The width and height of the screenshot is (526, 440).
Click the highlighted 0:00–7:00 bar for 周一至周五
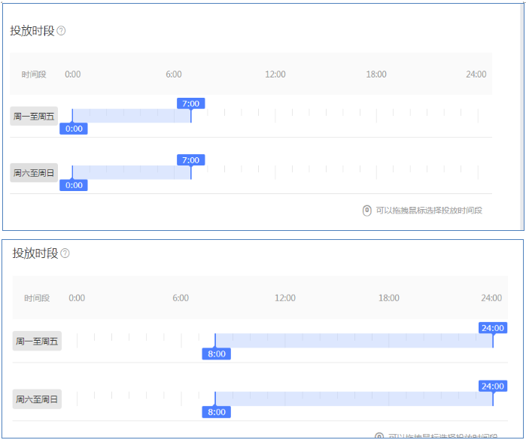coord(132,116)
